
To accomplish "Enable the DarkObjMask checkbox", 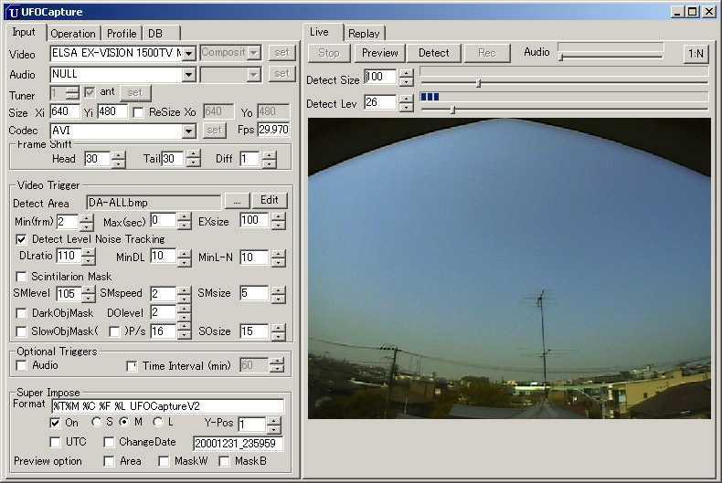I will 21,313.
